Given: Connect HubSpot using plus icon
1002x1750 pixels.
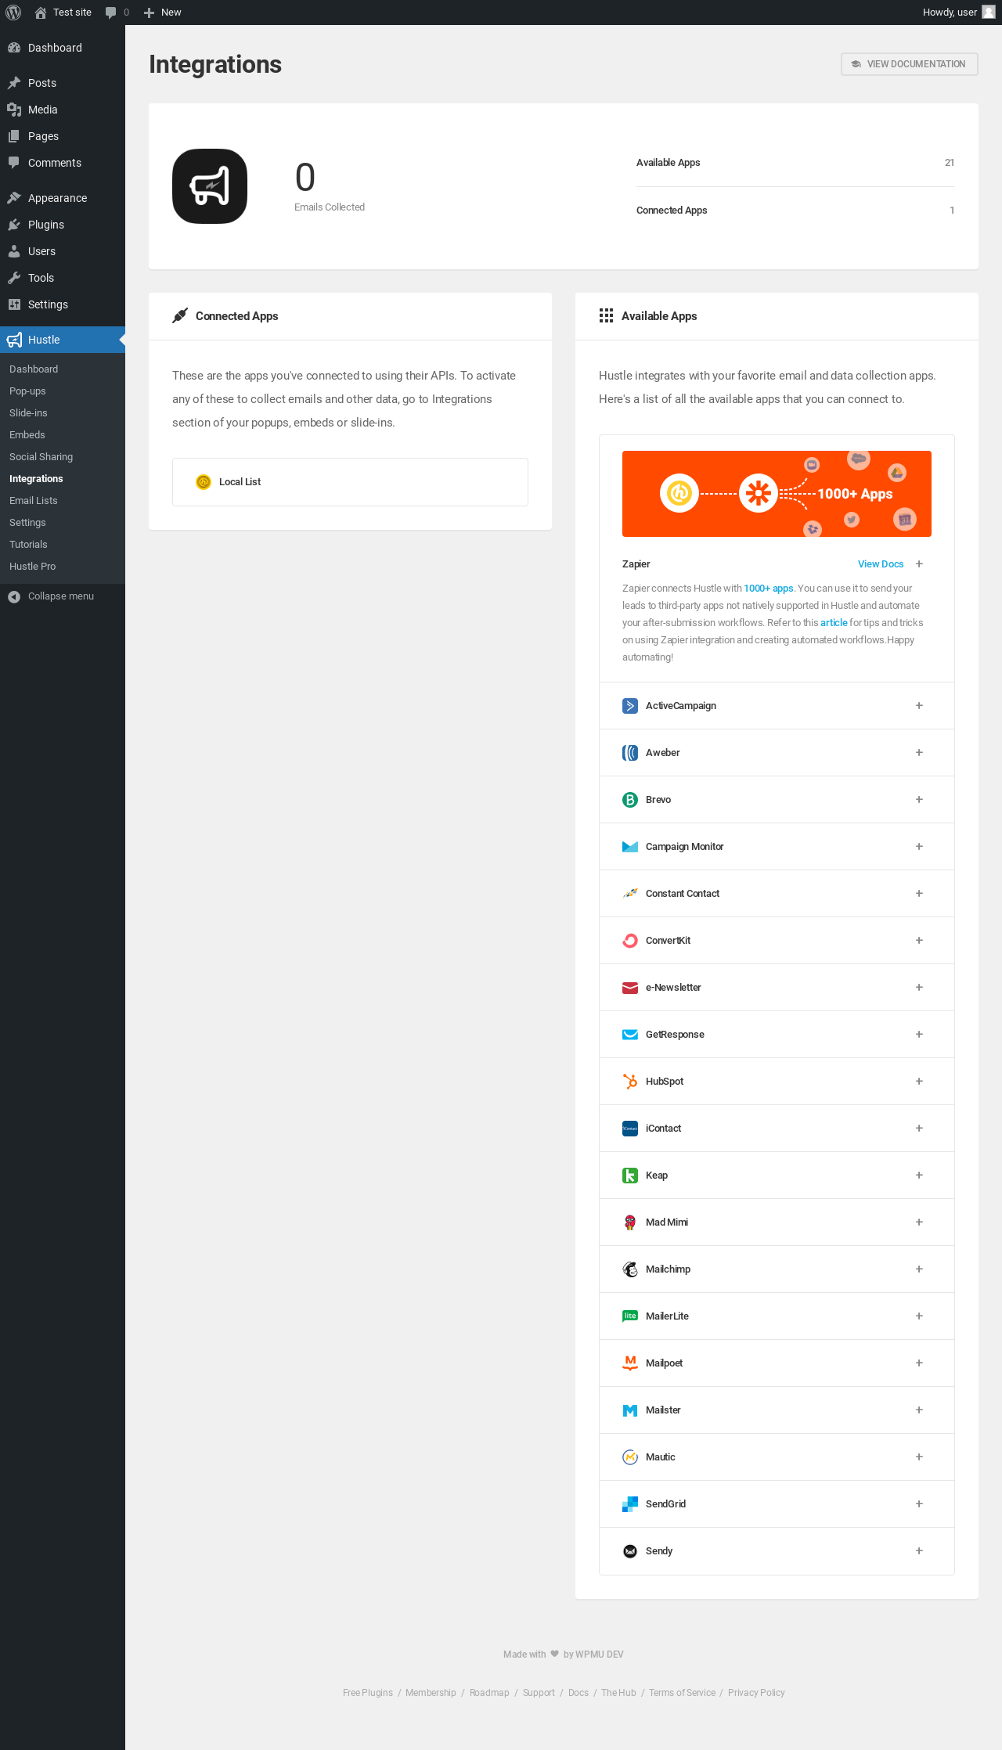Looking at the screenshot, I should (919, 1082).
